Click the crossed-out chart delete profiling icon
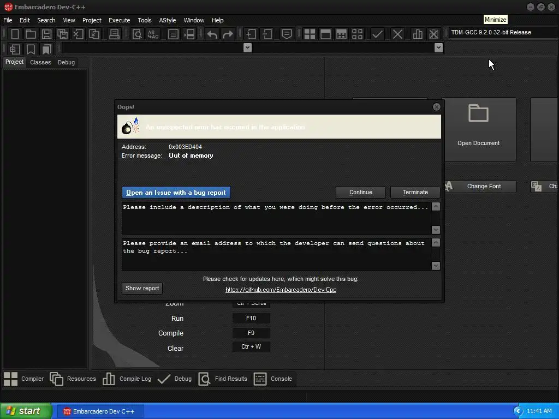559x419 pixels. [433, 34]
